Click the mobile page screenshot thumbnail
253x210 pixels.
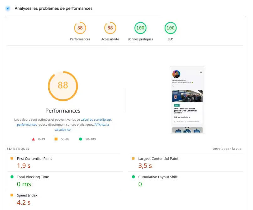tap(187, 99)
